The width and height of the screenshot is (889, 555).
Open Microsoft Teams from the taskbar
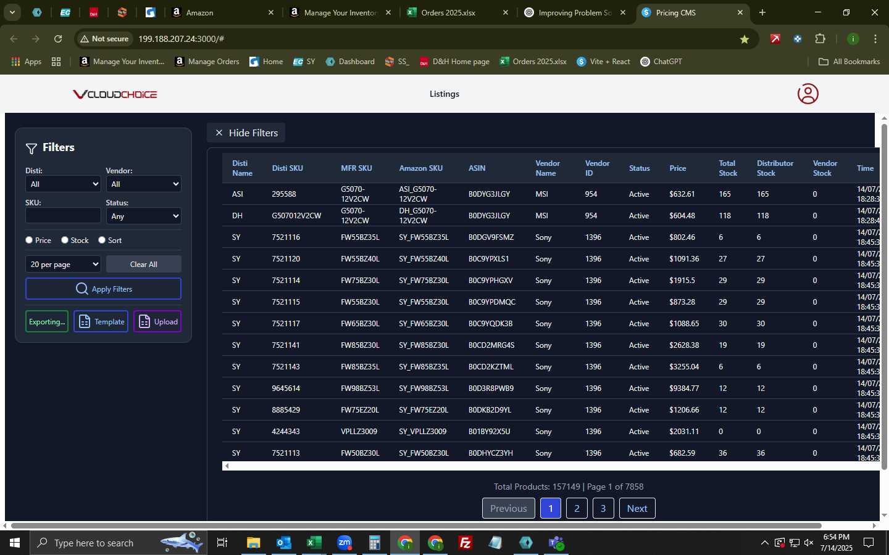[x=556, y=543]
